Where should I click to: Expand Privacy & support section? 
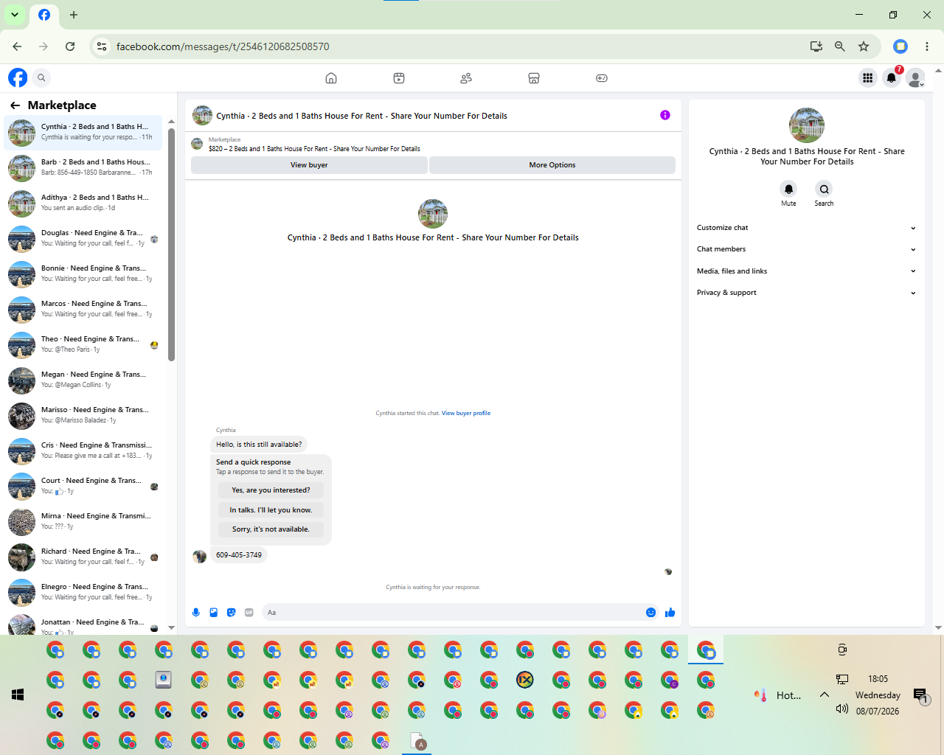(807, 293)
